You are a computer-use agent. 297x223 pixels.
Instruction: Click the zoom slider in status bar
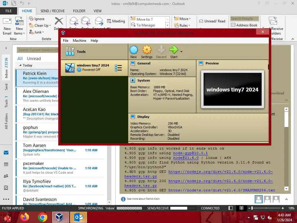[266, 208]
